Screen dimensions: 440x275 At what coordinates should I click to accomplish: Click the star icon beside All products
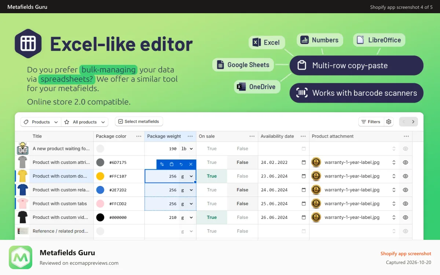[x=67, y=122]
